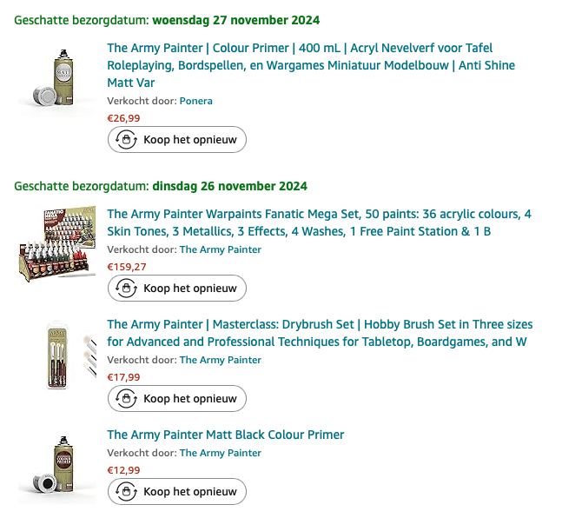Click the reorder icon for Matt Black Colour Primer
The height and width of the screenshot is (518, 562).
point(126,491)
